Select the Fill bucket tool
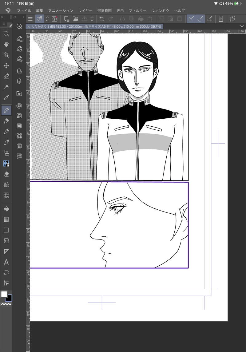This screenshot has width=246, height=352. coord(6,209)
